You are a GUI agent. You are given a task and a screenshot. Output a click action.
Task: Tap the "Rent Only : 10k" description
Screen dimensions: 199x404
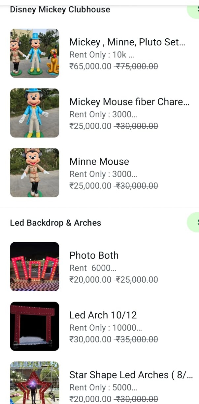pos(102,55)
